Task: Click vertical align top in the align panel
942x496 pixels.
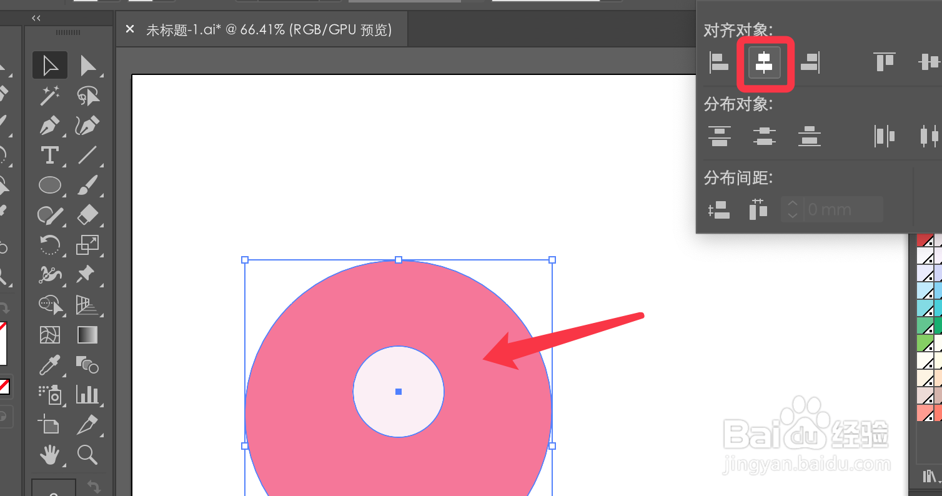Action: (884, 62)
